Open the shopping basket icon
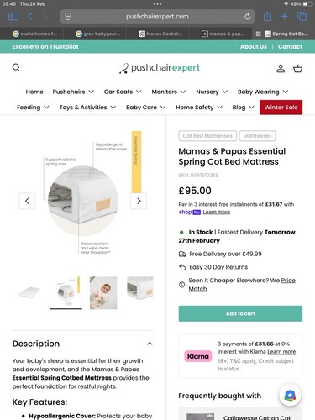Screen dimensions: 315x420 pyautogui.click(x=297, y=69)
